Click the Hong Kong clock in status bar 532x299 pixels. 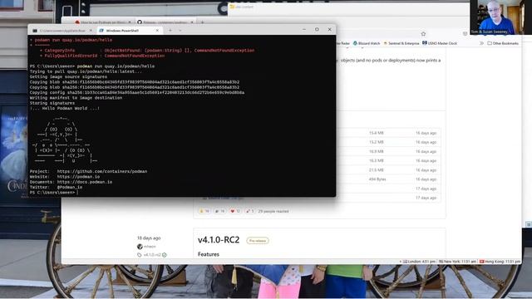(500, 262)
